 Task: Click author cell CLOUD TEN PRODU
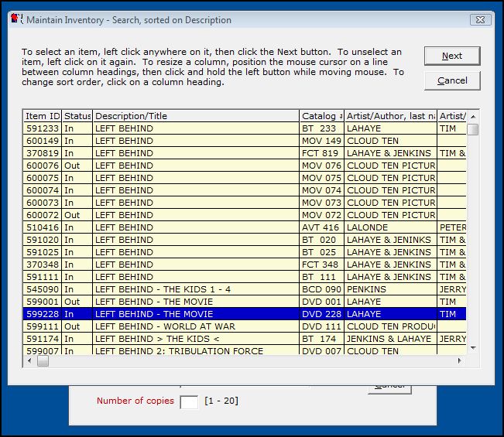click(x=391, y=326)
